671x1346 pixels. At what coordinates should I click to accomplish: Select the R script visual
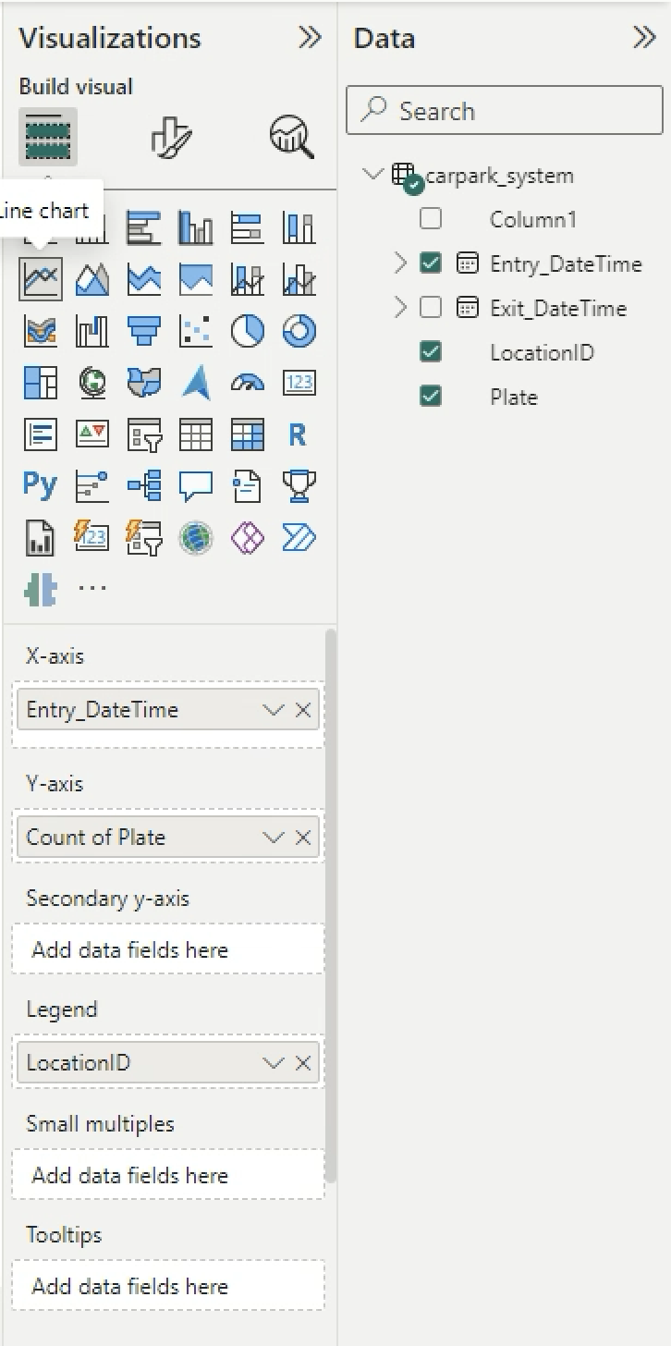click(x=298, y=434)
